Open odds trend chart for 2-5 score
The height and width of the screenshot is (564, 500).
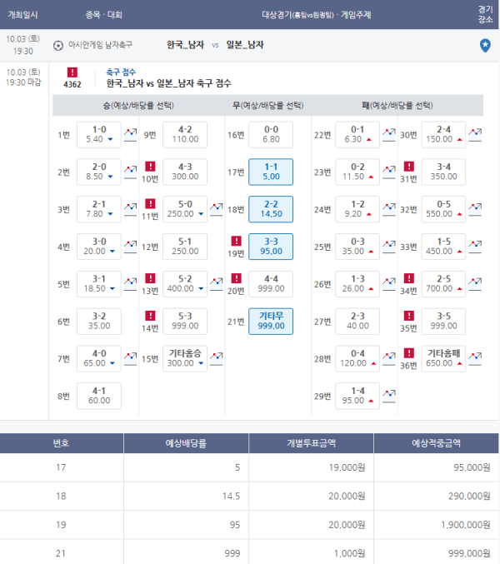click(475, 284)
